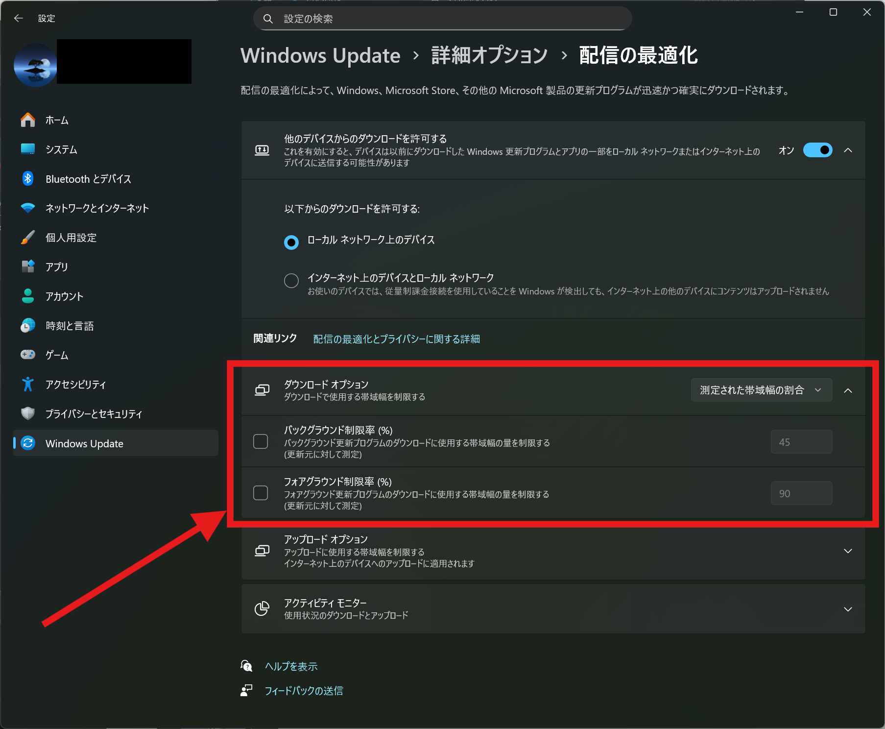Click the Windows Update sync icon

[28, 443]
